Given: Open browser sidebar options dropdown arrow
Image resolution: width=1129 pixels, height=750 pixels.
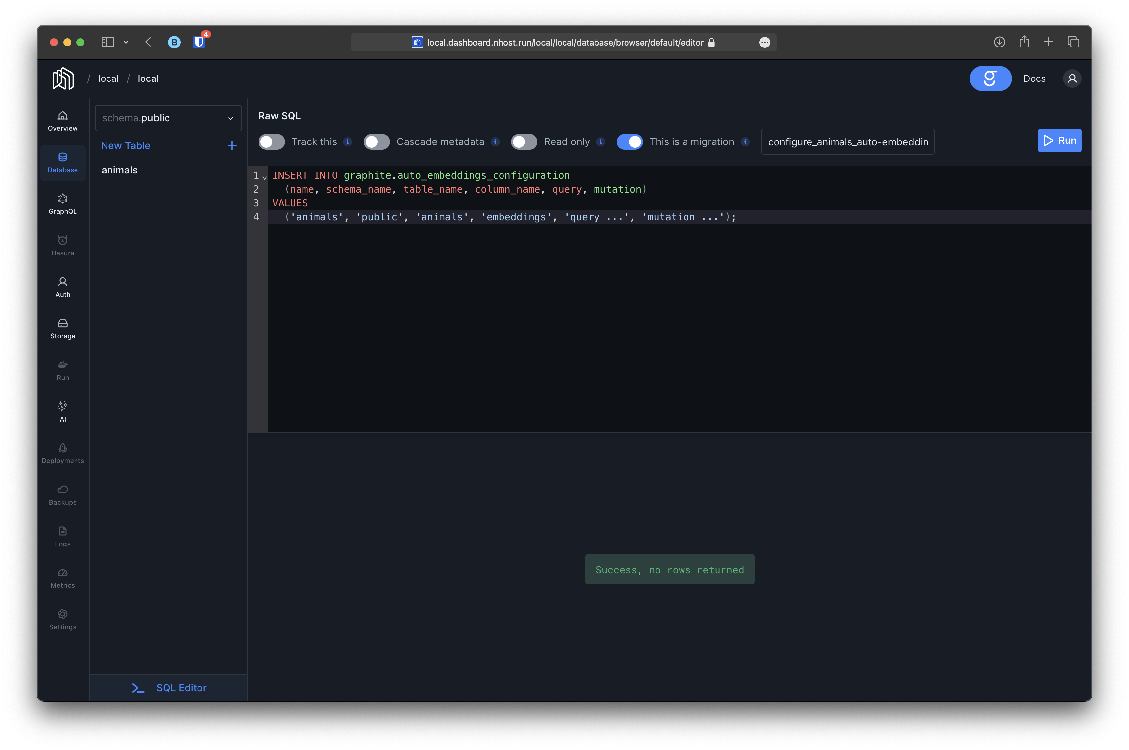Looking at the screenshot, I should point(126,42).
